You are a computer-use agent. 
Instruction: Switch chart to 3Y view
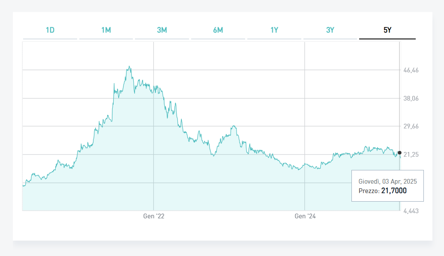point(330,30)
